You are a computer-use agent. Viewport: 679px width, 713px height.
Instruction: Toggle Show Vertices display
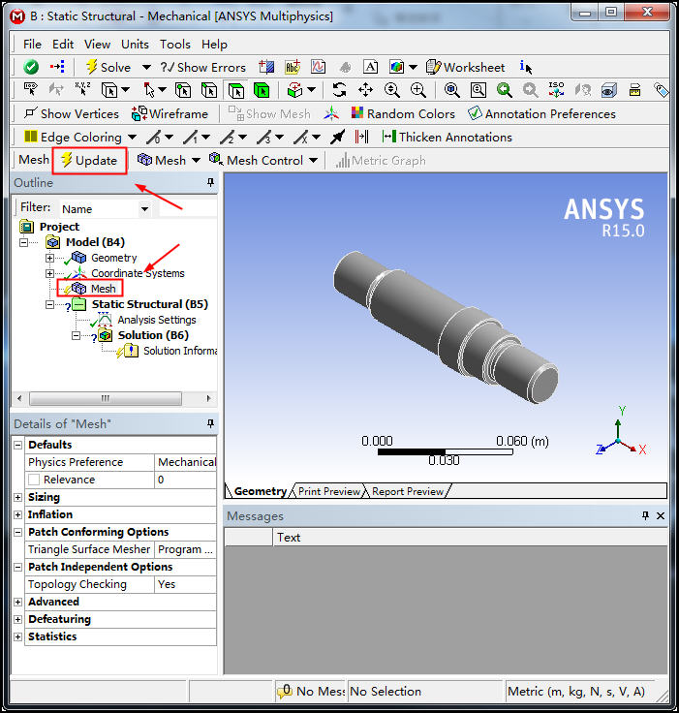tap(71, 113)
